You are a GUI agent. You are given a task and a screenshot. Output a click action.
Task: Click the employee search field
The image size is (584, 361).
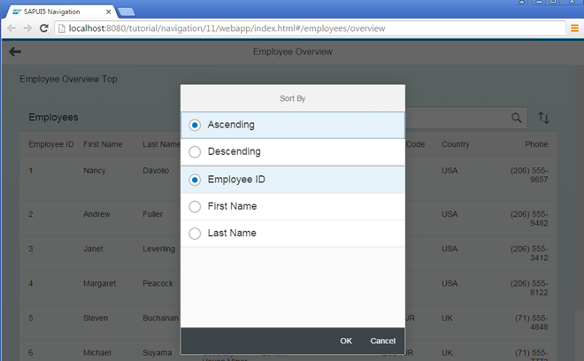(x=460, y=118)
